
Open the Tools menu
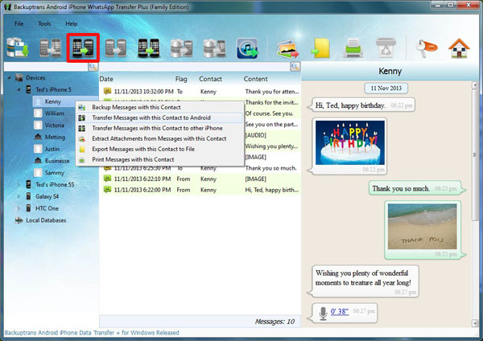[x=44, y=23]
